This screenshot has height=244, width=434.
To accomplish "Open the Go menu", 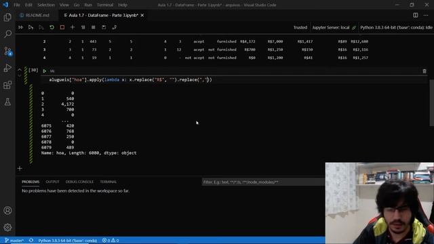I will (77, 5).
